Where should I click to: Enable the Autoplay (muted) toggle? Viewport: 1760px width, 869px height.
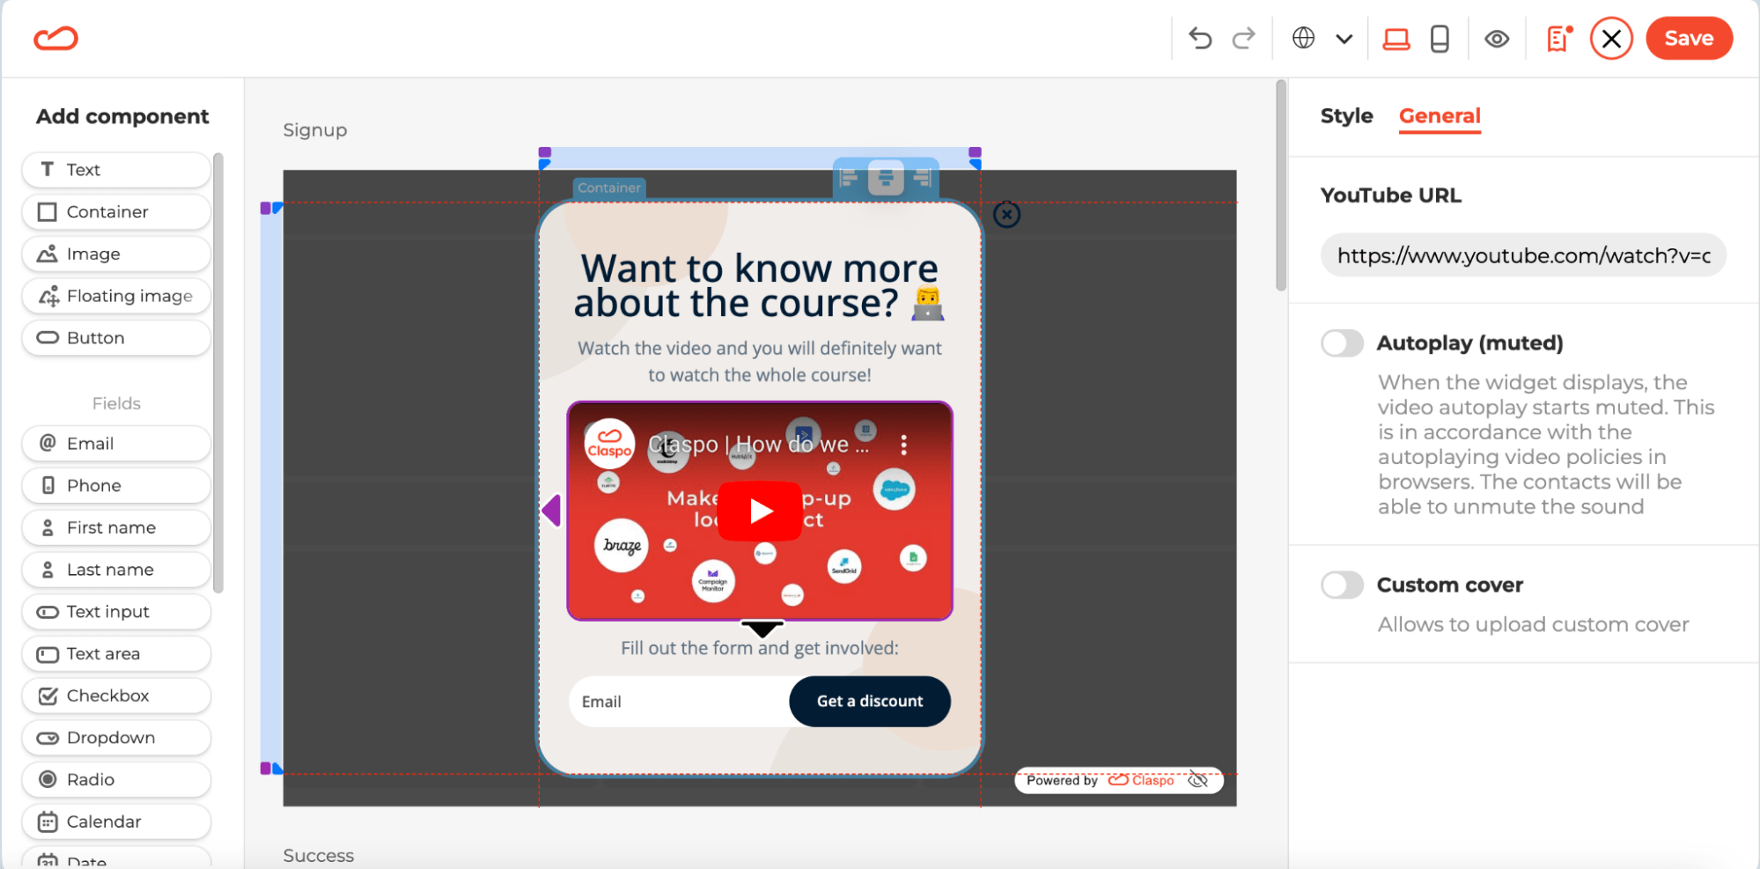point(1342,342)
